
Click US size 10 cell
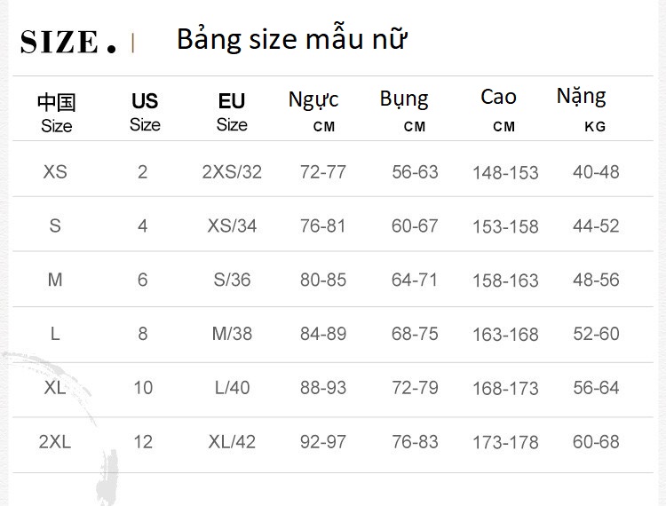[143, 388]
